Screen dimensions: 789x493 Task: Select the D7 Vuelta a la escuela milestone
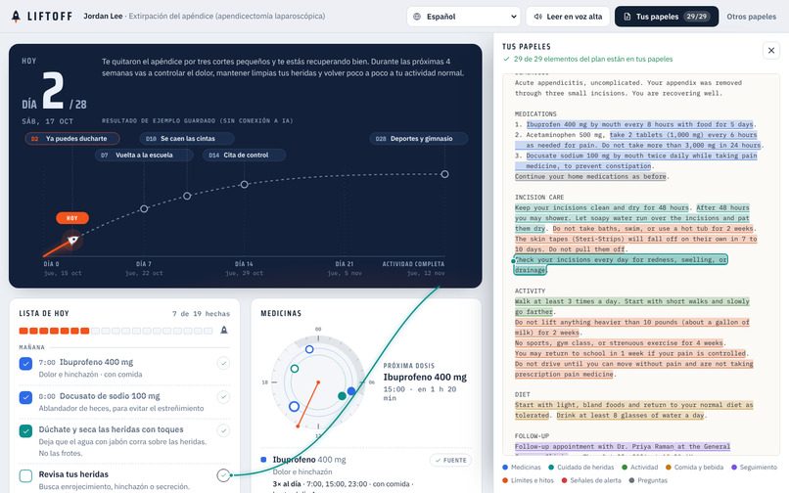(x=144, y=155)
